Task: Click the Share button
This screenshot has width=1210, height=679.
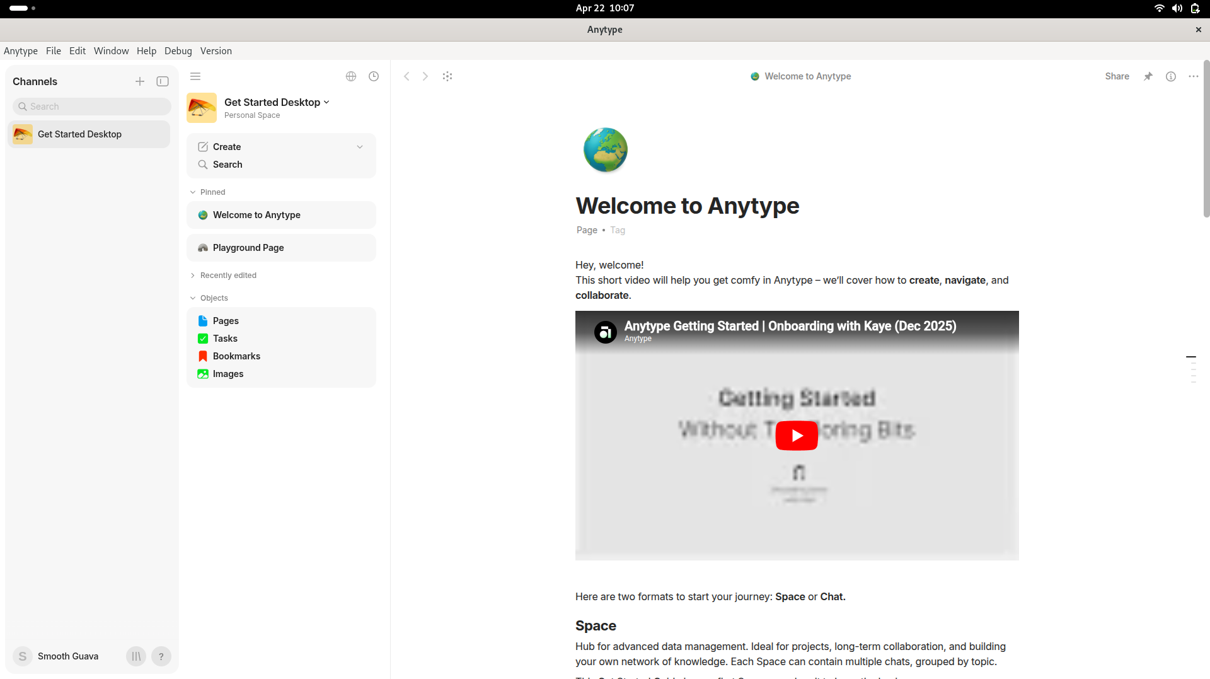Action: (x=1117, y=76)
